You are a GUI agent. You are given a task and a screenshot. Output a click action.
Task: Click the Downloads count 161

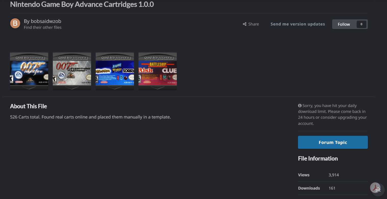pos(332,188)
